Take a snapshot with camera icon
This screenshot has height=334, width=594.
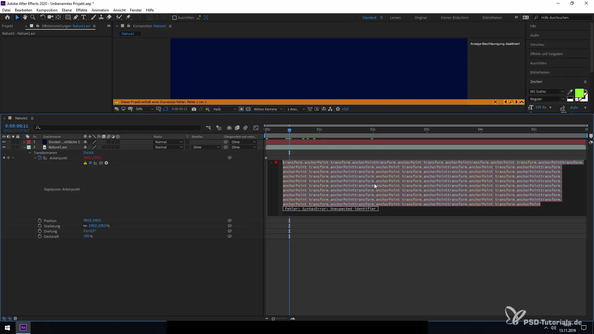coord(194,109)
